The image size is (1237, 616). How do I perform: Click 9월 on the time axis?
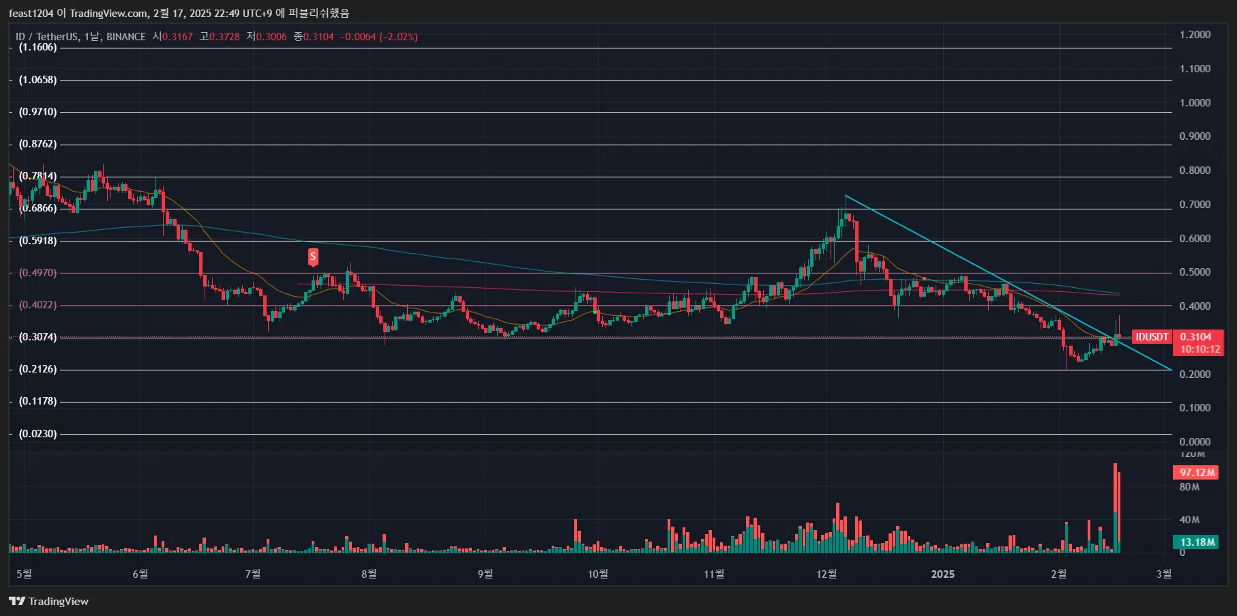pos(485,574)
